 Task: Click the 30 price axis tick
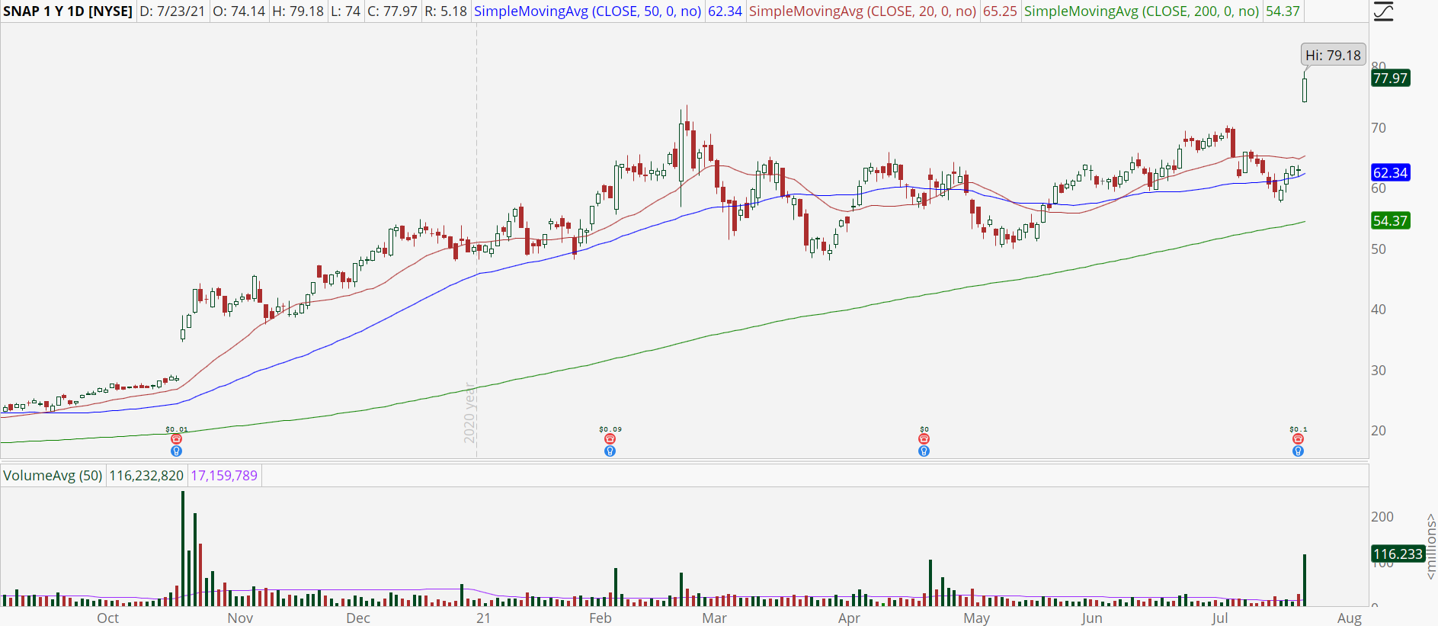(1379, 371)
